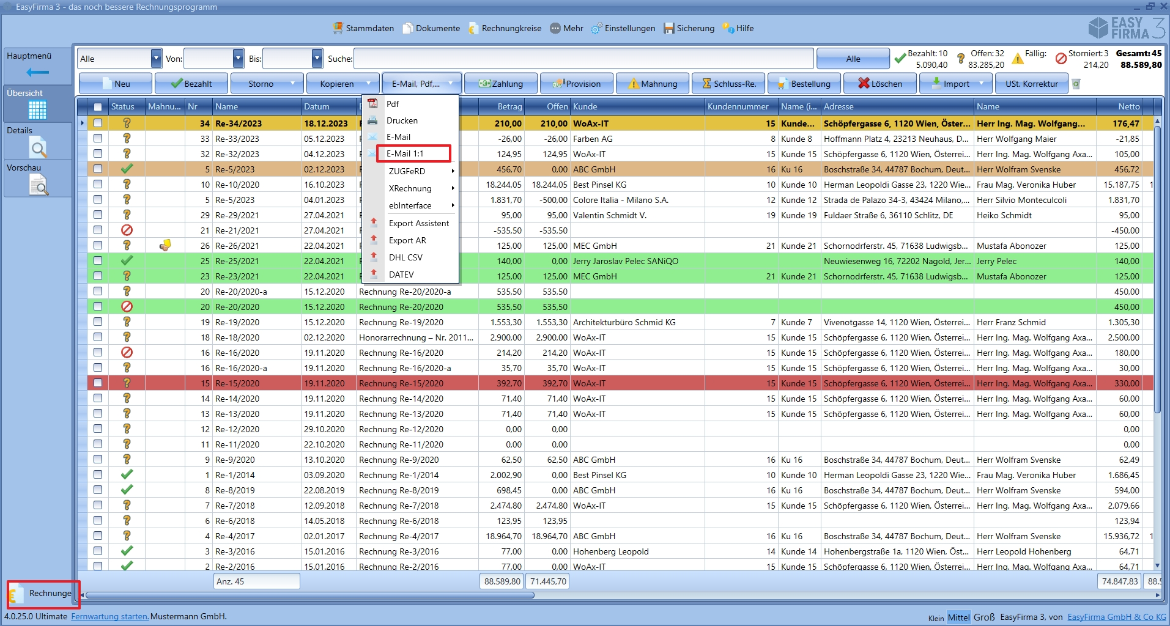This screenshot has height=626, width=1170.
Task: Choose E-Mail from the dropdown menu
Action: (x=410, y=137)
